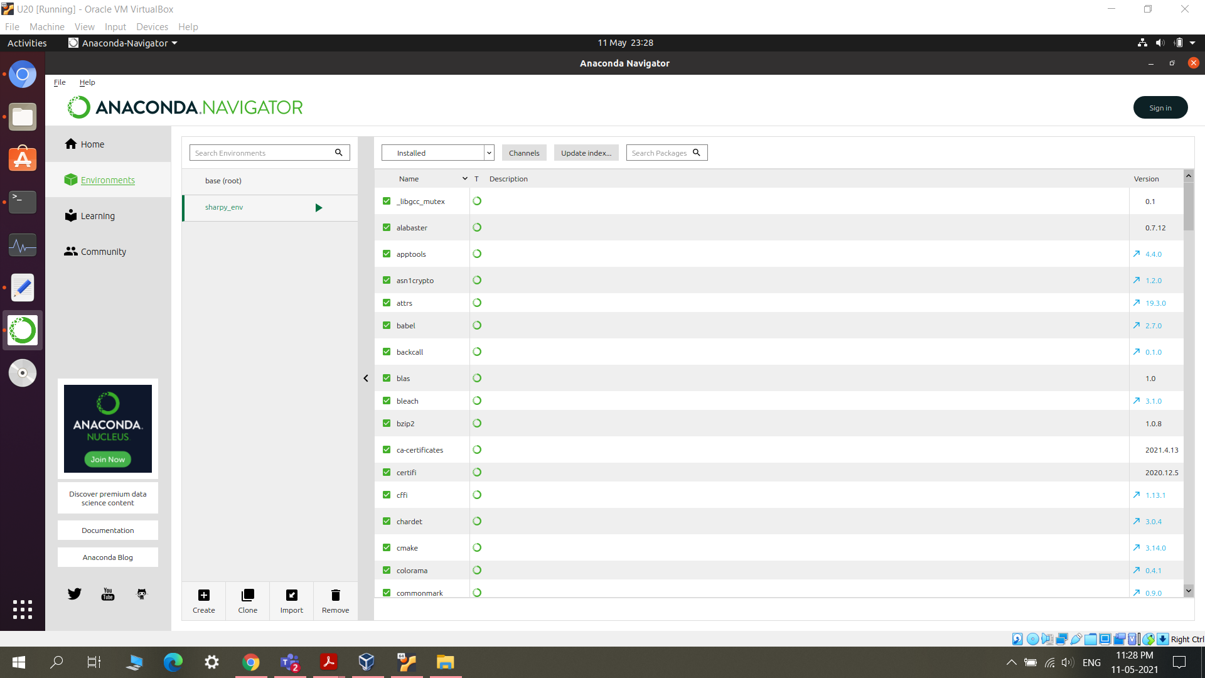
Task: Open the YouTube icon in sidebar
Action: (x=108, y=594)
